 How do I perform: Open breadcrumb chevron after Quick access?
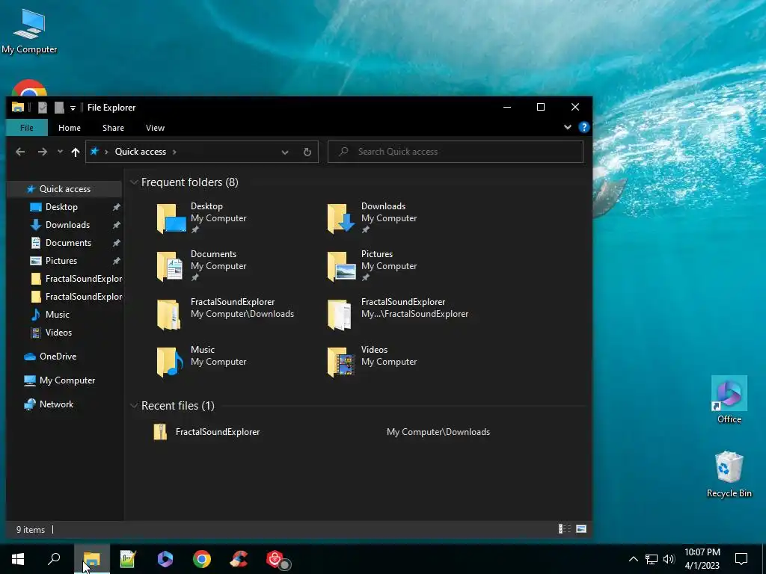174,152
